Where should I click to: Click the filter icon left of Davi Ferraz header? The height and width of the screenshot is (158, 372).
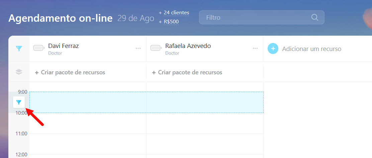point(19,49)
